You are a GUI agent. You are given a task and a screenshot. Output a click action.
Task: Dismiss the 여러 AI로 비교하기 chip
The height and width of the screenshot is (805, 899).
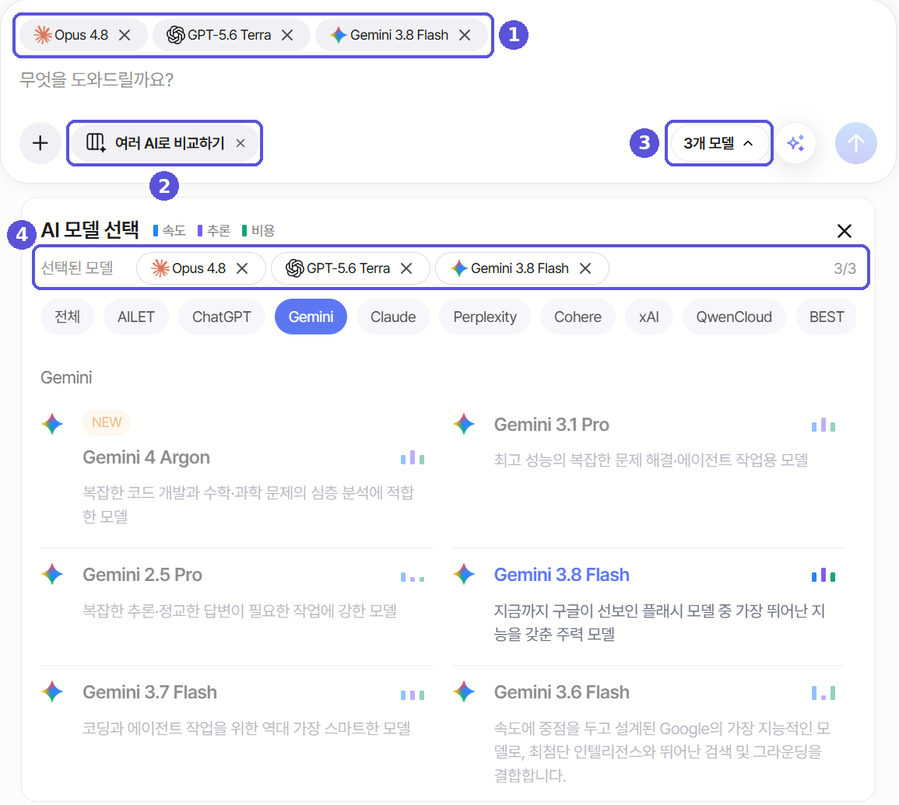point(241,143)
